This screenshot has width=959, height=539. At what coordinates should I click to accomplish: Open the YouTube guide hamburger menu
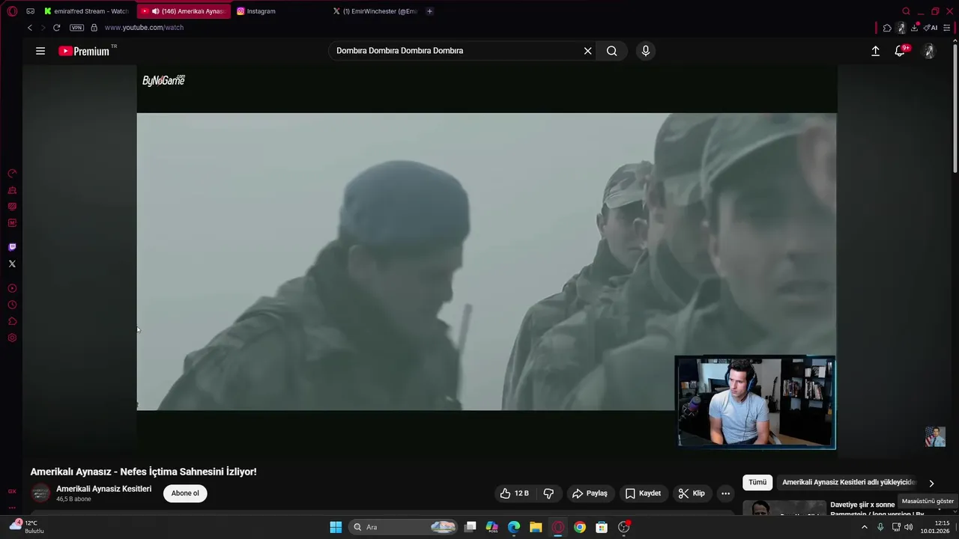point(40,51)
